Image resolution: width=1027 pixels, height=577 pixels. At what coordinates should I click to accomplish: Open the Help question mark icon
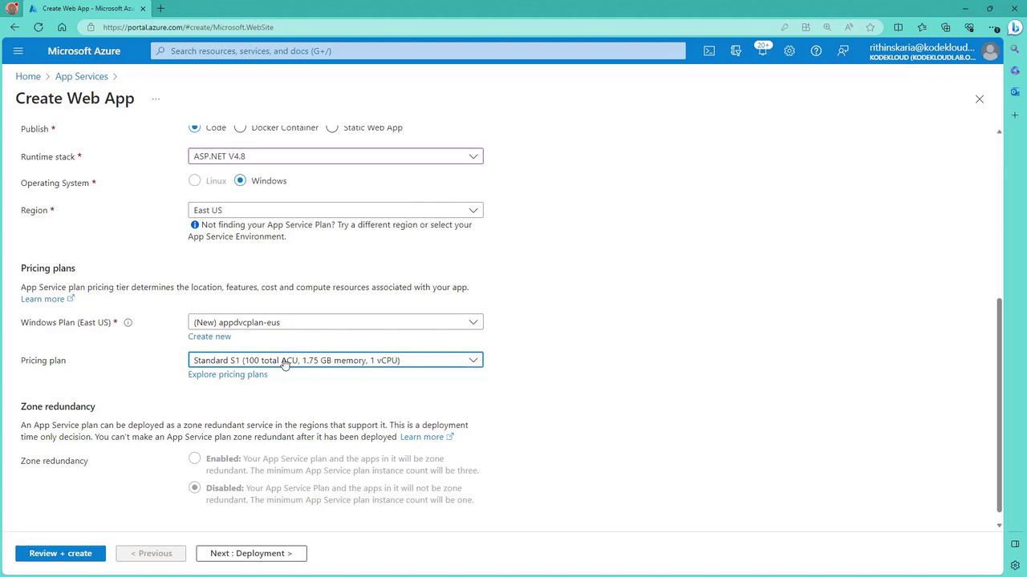point(816,50)
